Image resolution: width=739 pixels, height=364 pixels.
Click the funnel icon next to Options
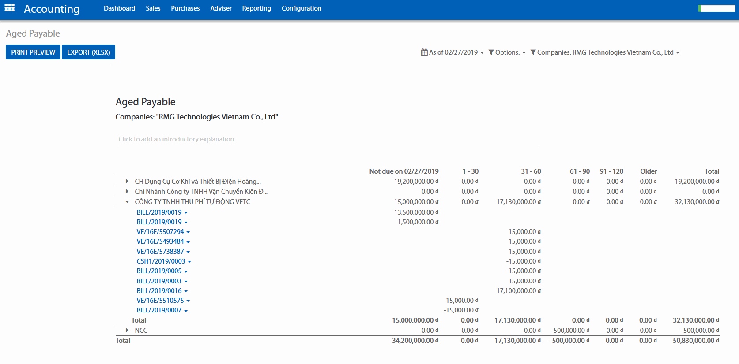(x=491, y=52)
